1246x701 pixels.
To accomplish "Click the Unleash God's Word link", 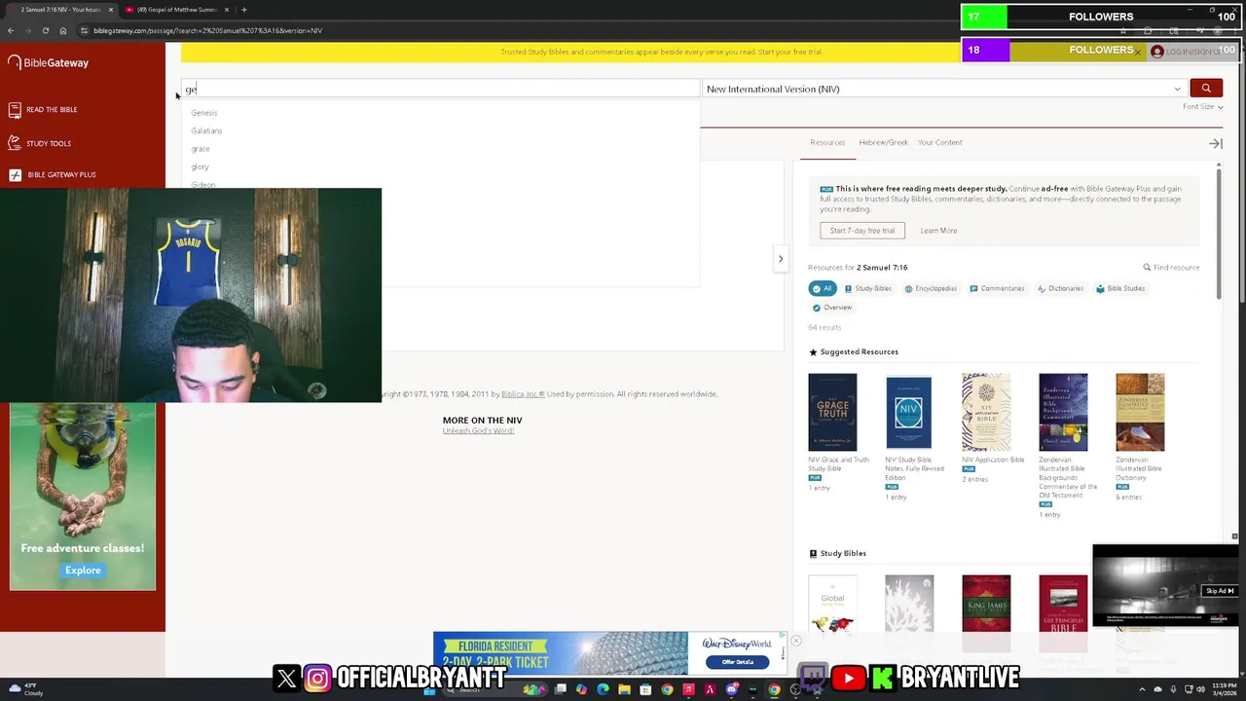I will (478, 430).
